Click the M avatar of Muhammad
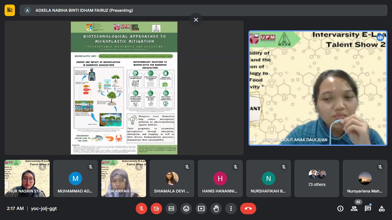The image size is (392, 220). coord(75,178)
